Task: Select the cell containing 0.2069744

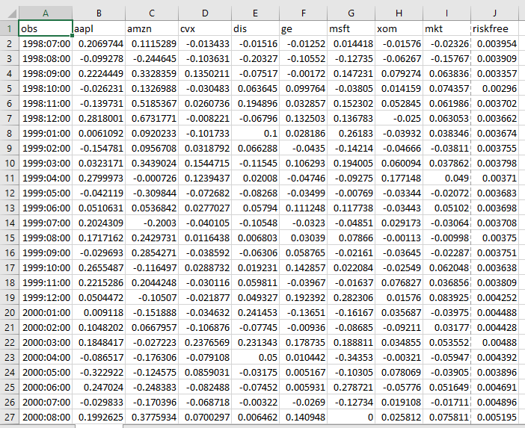Action: (x=99, y=44)
